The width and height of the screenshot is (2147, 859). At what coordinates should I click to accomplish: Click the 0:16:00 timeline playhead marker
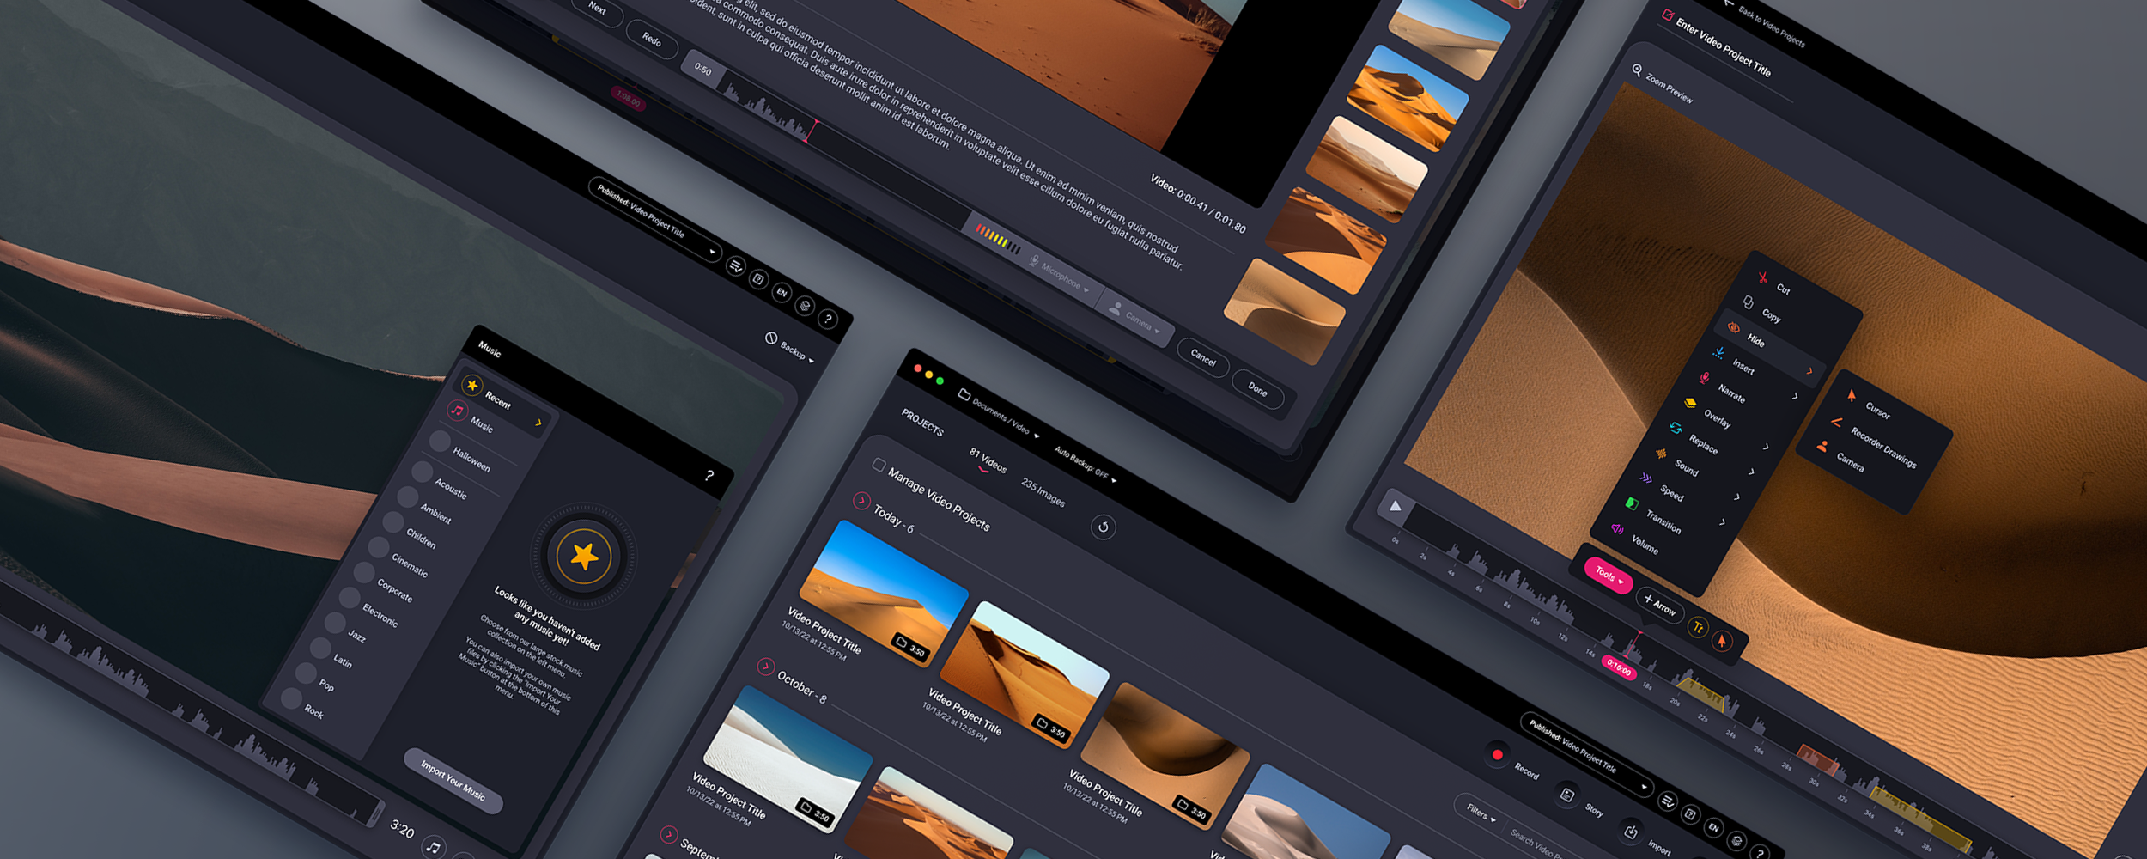pos(1619,667)
